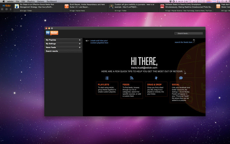
Task: Click the Time Machine icon in the menu bar
Action: point(222,1)
